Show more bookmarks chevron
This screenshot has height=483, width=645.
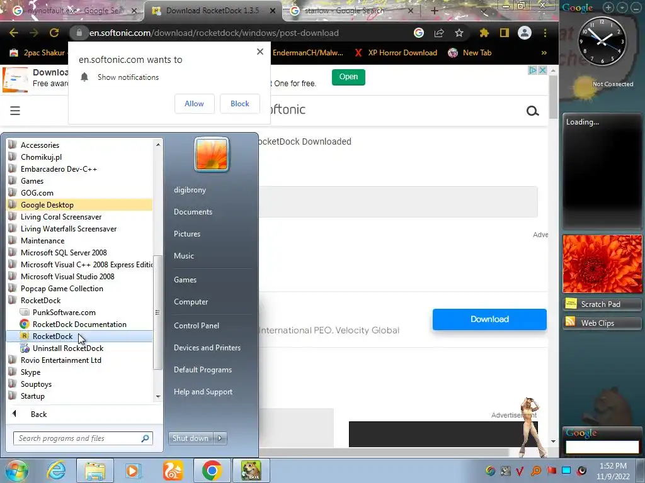tap(544, 53)
